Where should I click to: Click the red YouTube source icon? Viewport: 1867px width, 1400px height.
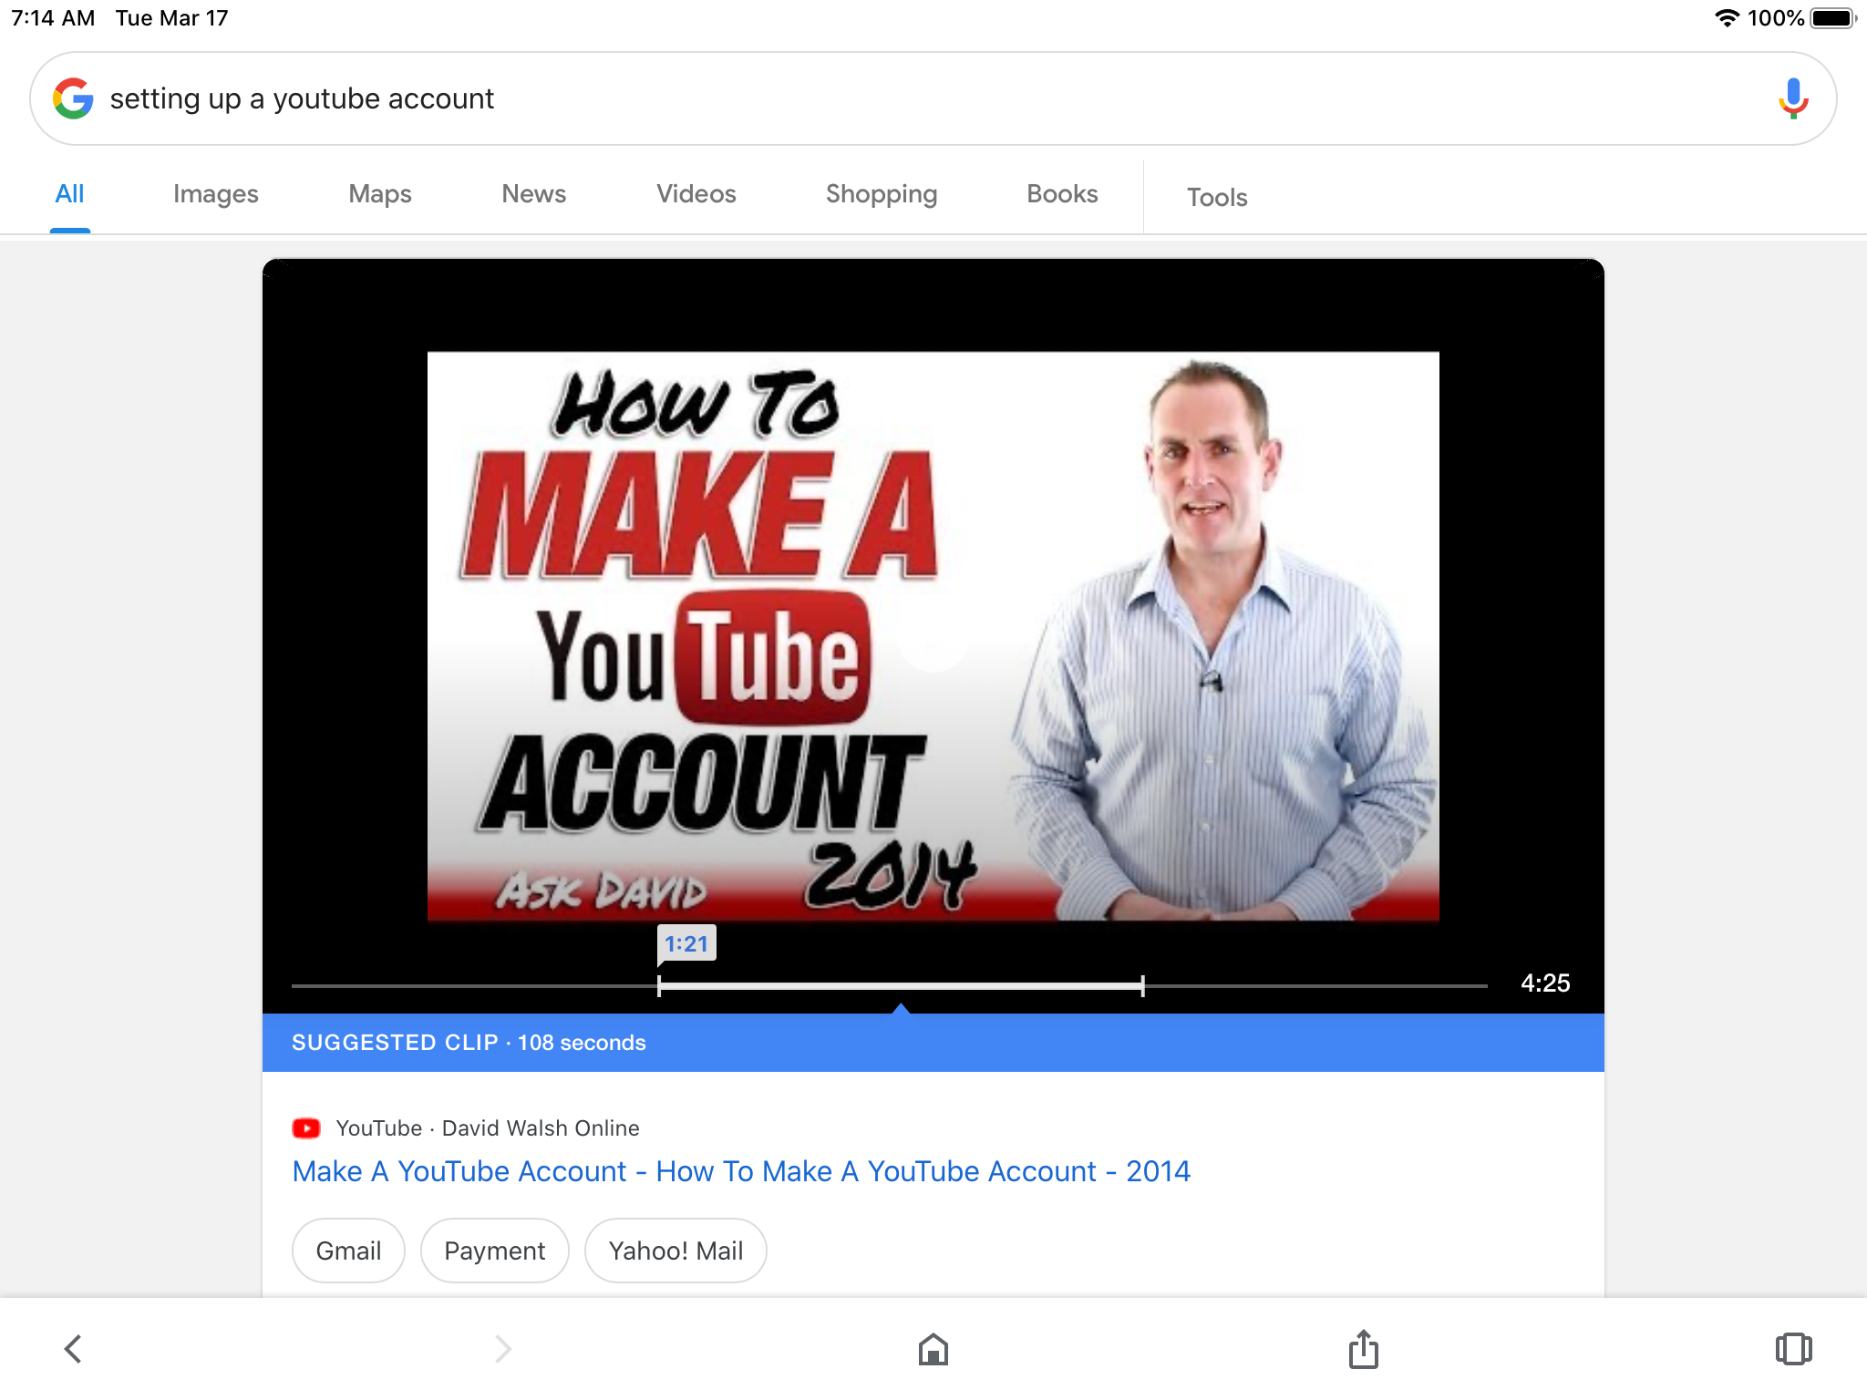(x=306, y=1128)
